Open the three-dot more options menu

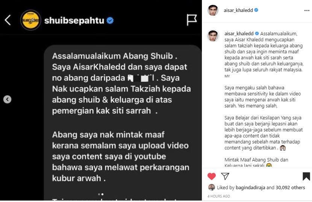(307, 11)
